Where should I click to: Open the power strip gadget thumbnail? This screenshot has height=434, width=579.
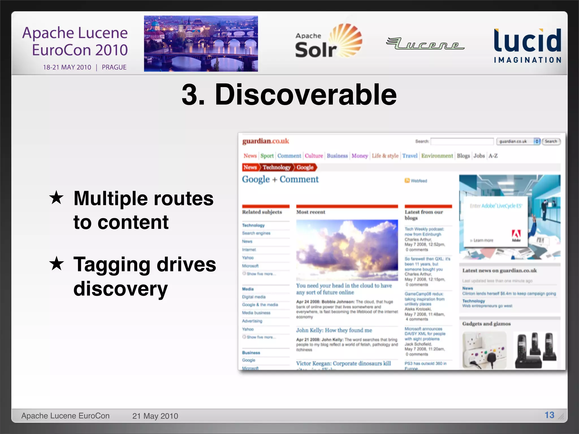pos(484,350)
